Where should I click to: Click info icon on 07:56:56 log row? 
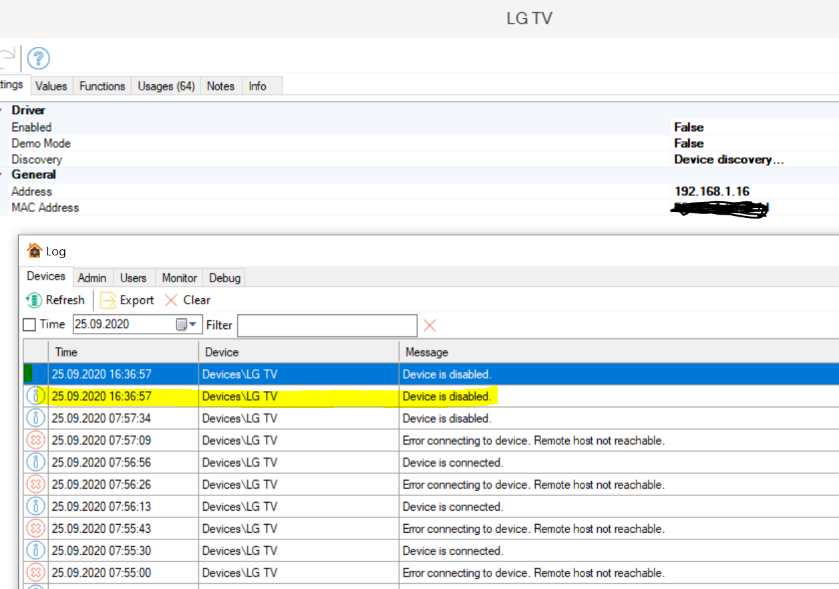(x=35, y=463)
